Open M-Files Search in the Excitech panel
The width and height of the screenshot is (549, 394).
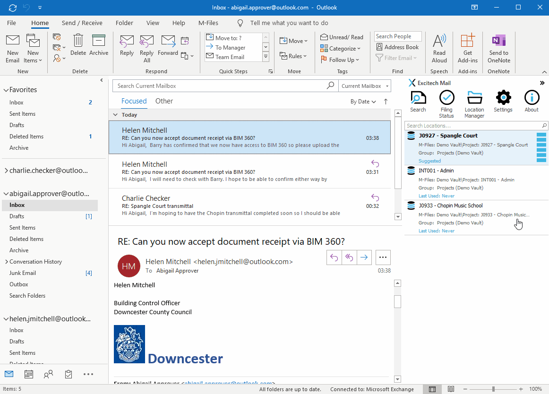(418, 100)
